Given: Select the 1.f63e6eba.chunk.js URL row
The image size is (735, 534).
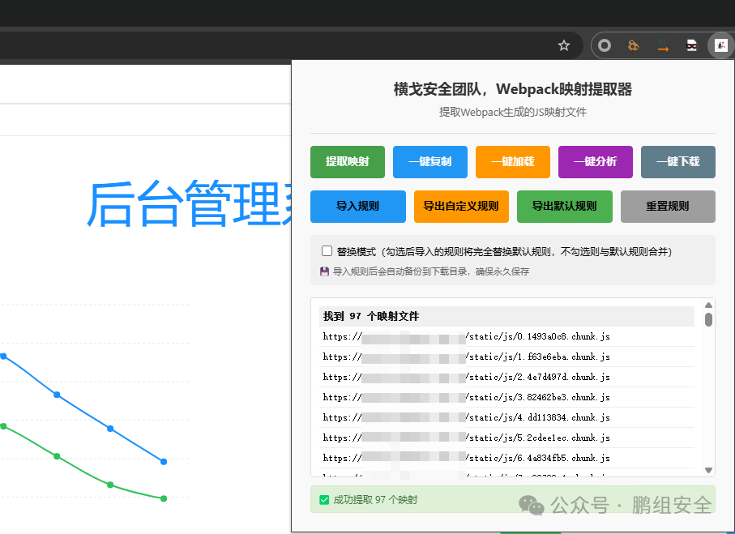Looking at the screenshot, I should (x=506, y=357).
